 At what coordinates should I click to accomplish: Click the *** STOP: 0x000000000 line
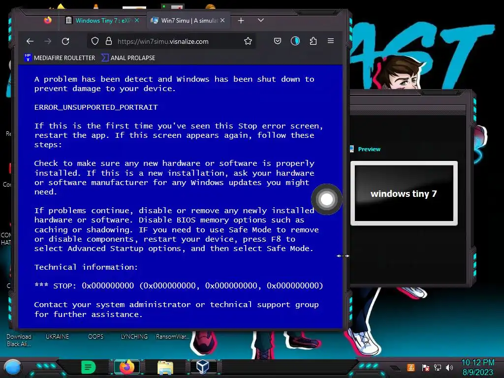click(x=178, y=286)
